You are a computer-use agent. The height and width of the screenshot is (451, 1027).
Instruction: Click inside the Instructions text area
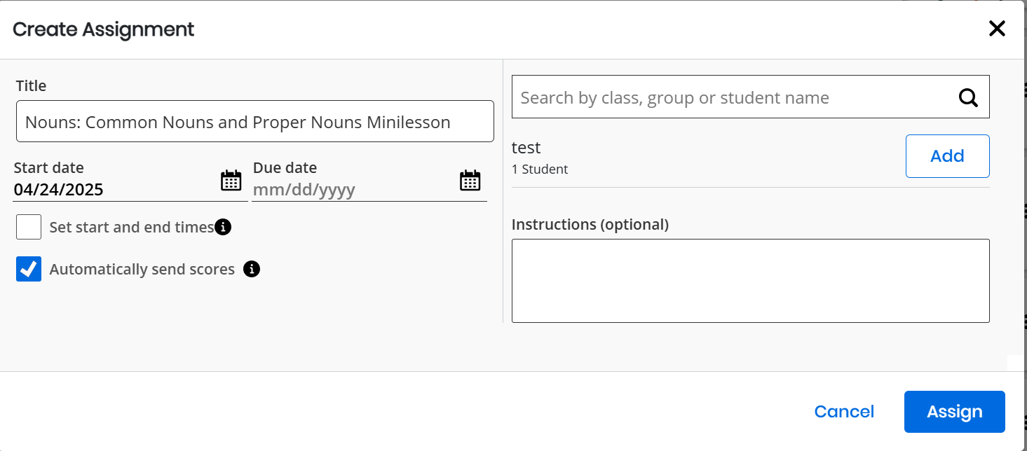(750, 281)
